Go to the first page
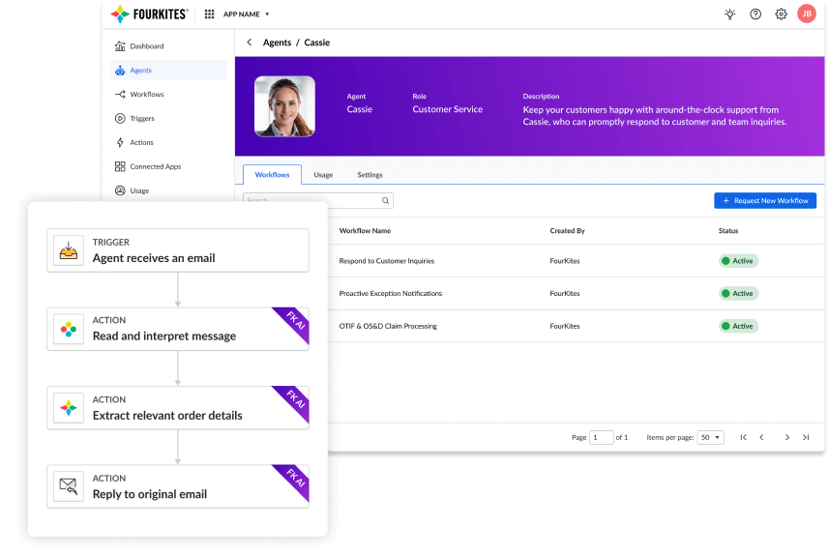 click(743, 437)
